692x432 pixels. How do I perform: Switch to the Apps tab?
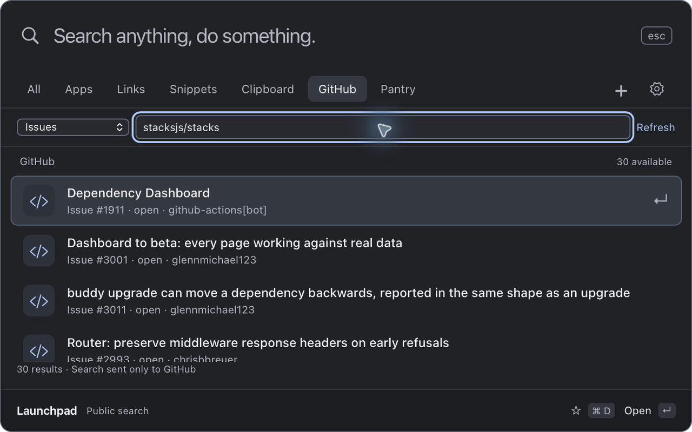[x=79, y=89]
